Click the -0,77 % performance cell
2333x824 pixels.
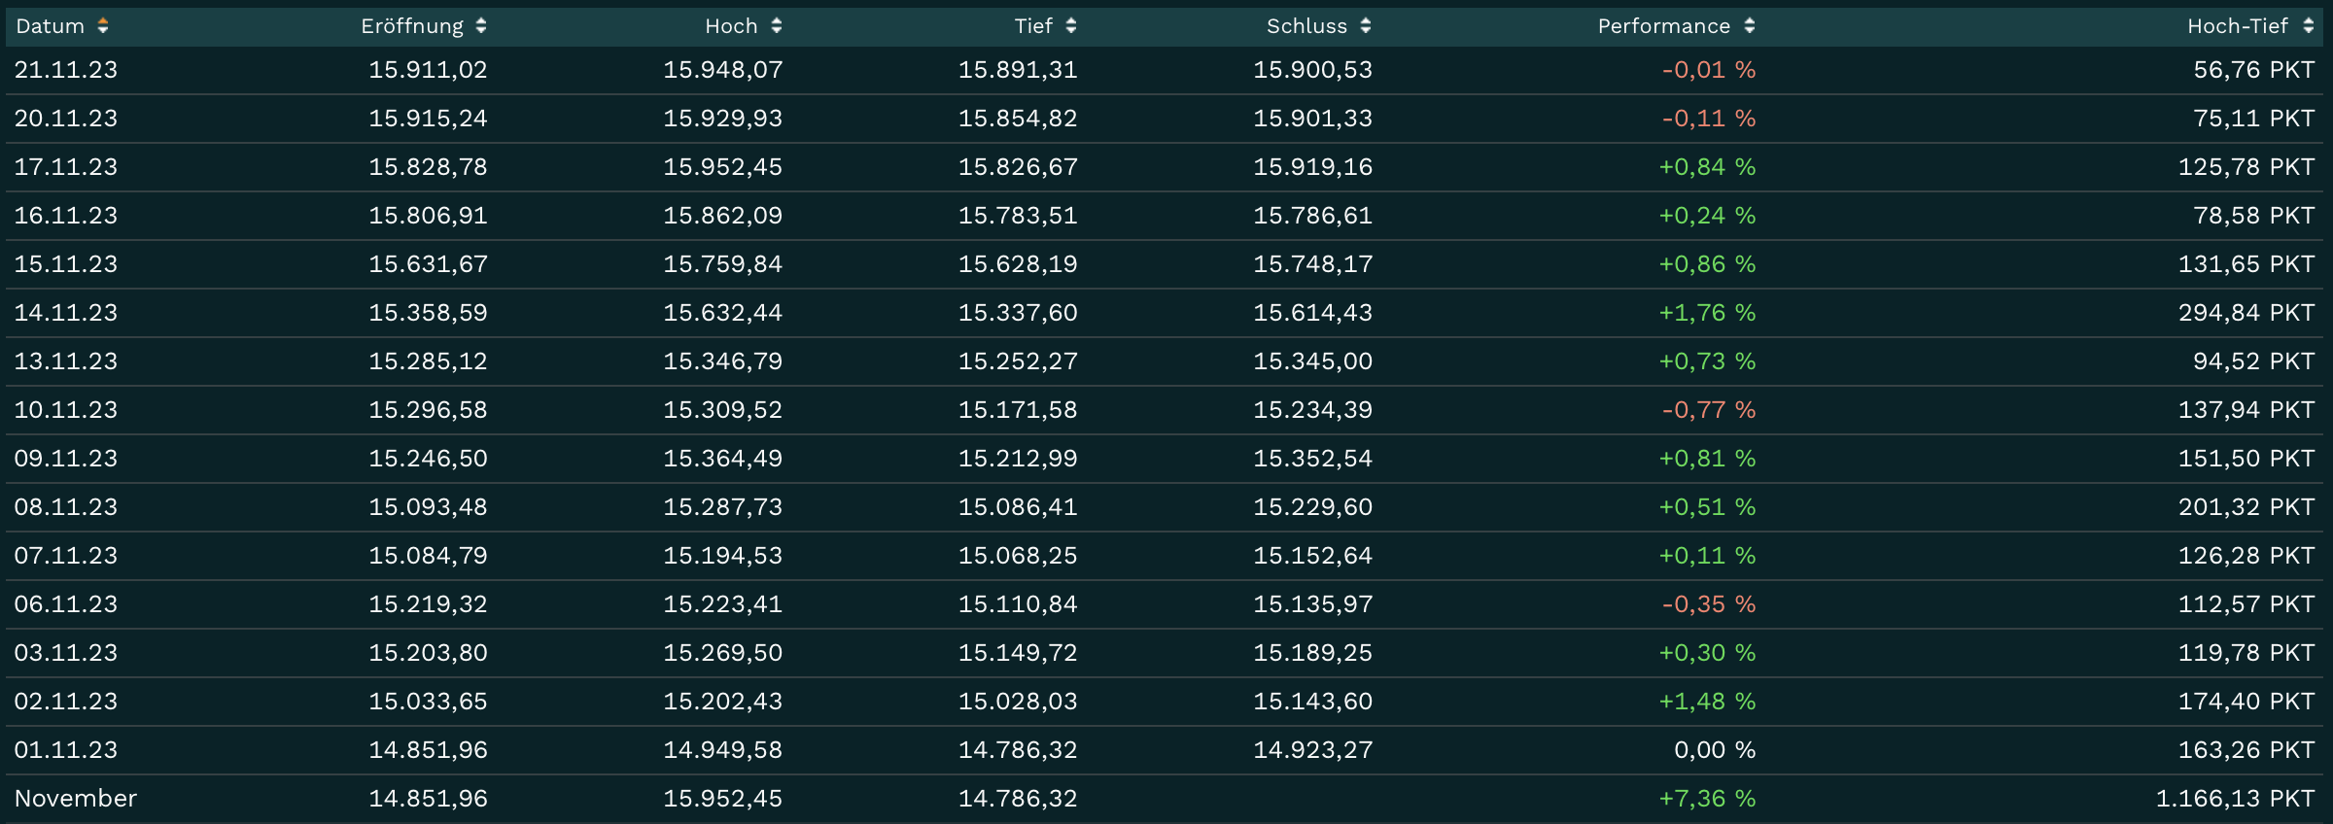point(1708,410)
